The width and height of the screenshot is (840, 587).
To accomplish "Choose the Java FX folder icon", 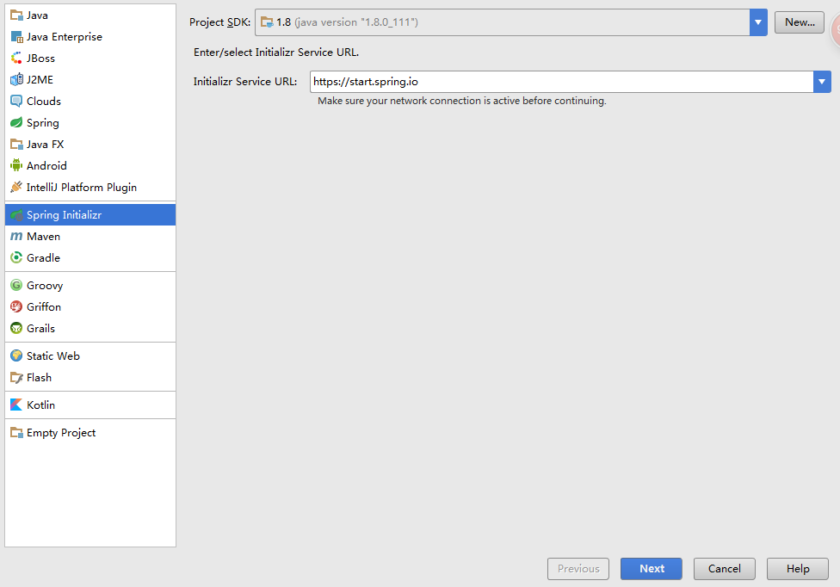I will pyautogui.click(x=16, y=144).
